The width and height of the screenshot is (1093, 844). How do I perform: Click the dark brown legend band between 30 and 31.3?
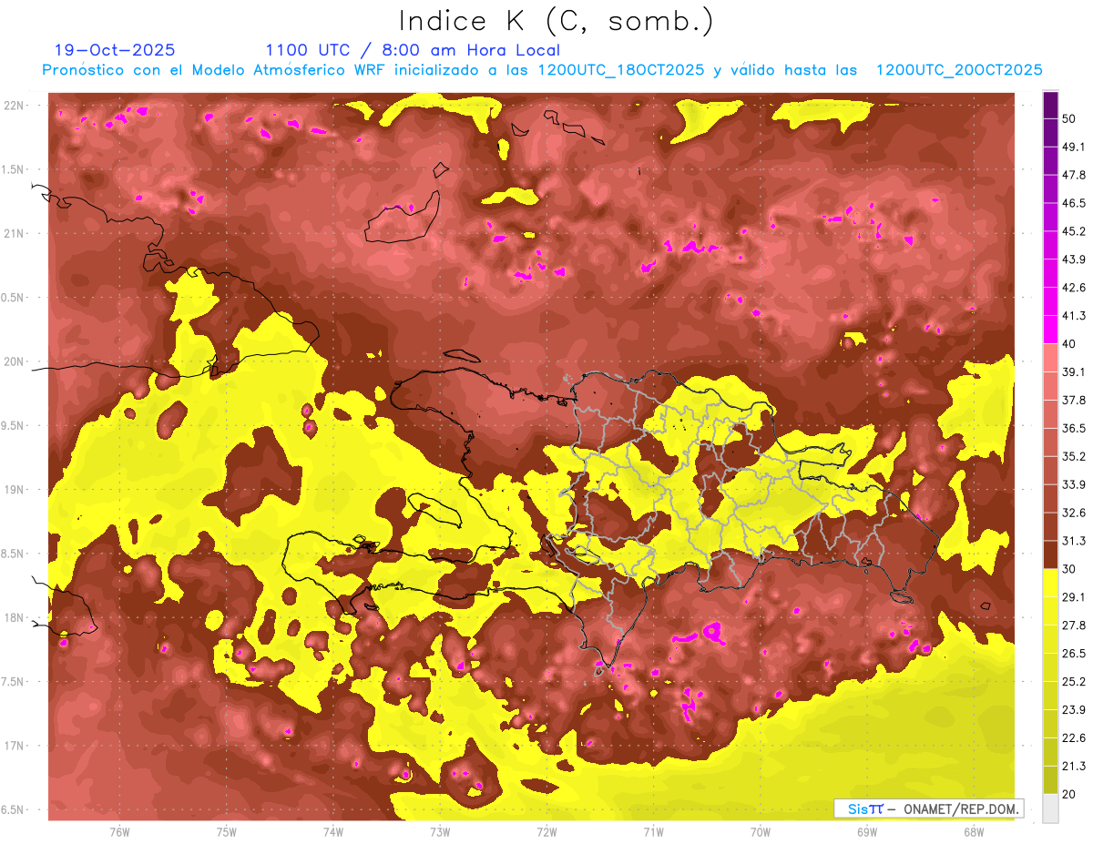pyautogui.click(x=1051, y=555)
